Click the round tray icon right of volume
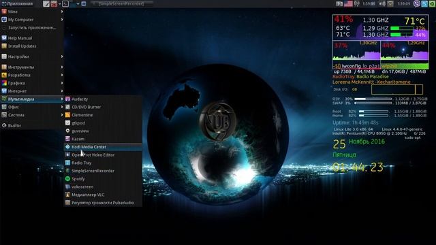The image size is (436, 245). tap(390, 3)
